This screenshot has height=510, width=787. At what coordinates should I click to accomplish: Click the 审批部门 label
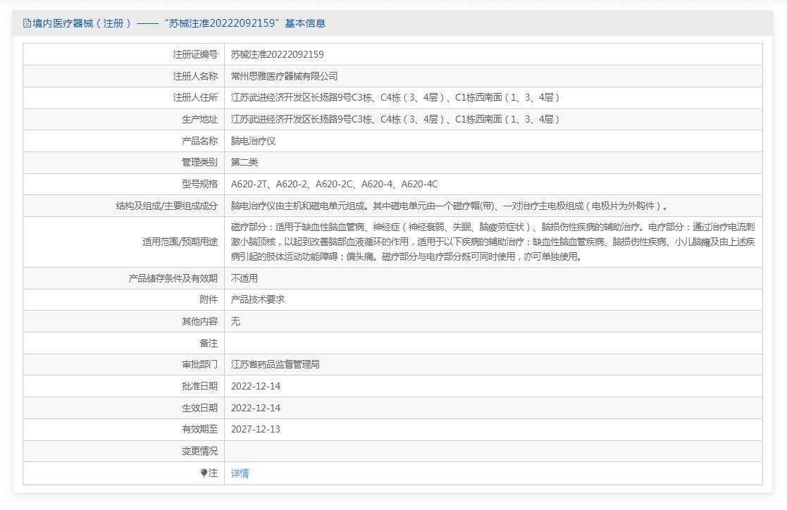(x=200, y=364)
